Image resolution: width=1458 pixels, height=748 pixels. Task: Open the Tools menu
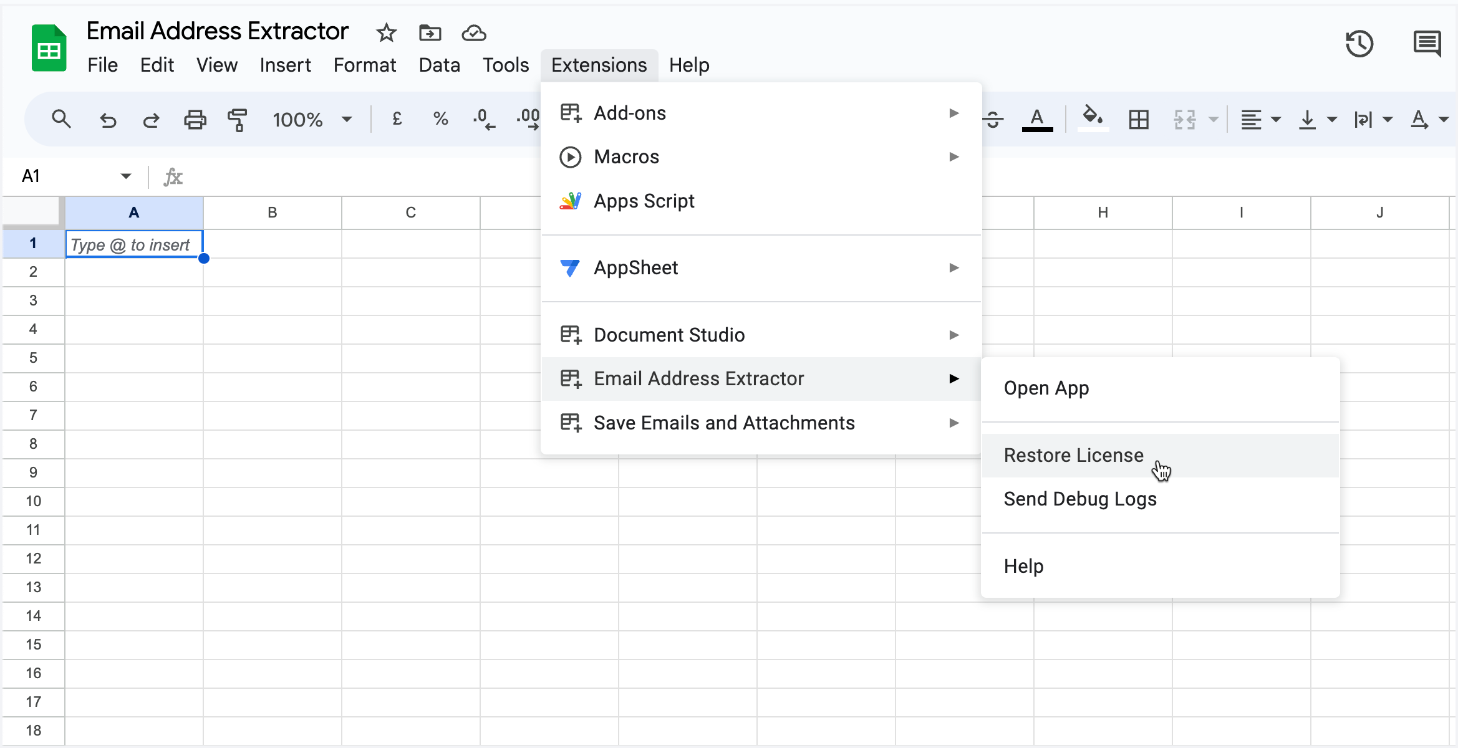click(505, 65)
